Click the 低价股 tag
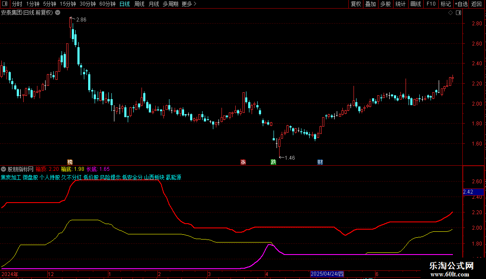 pos(91,178)
